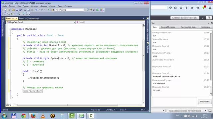Collapse namespace MegaCalc outline node
This screenshot has width=213, height=119.
point(10,29)
